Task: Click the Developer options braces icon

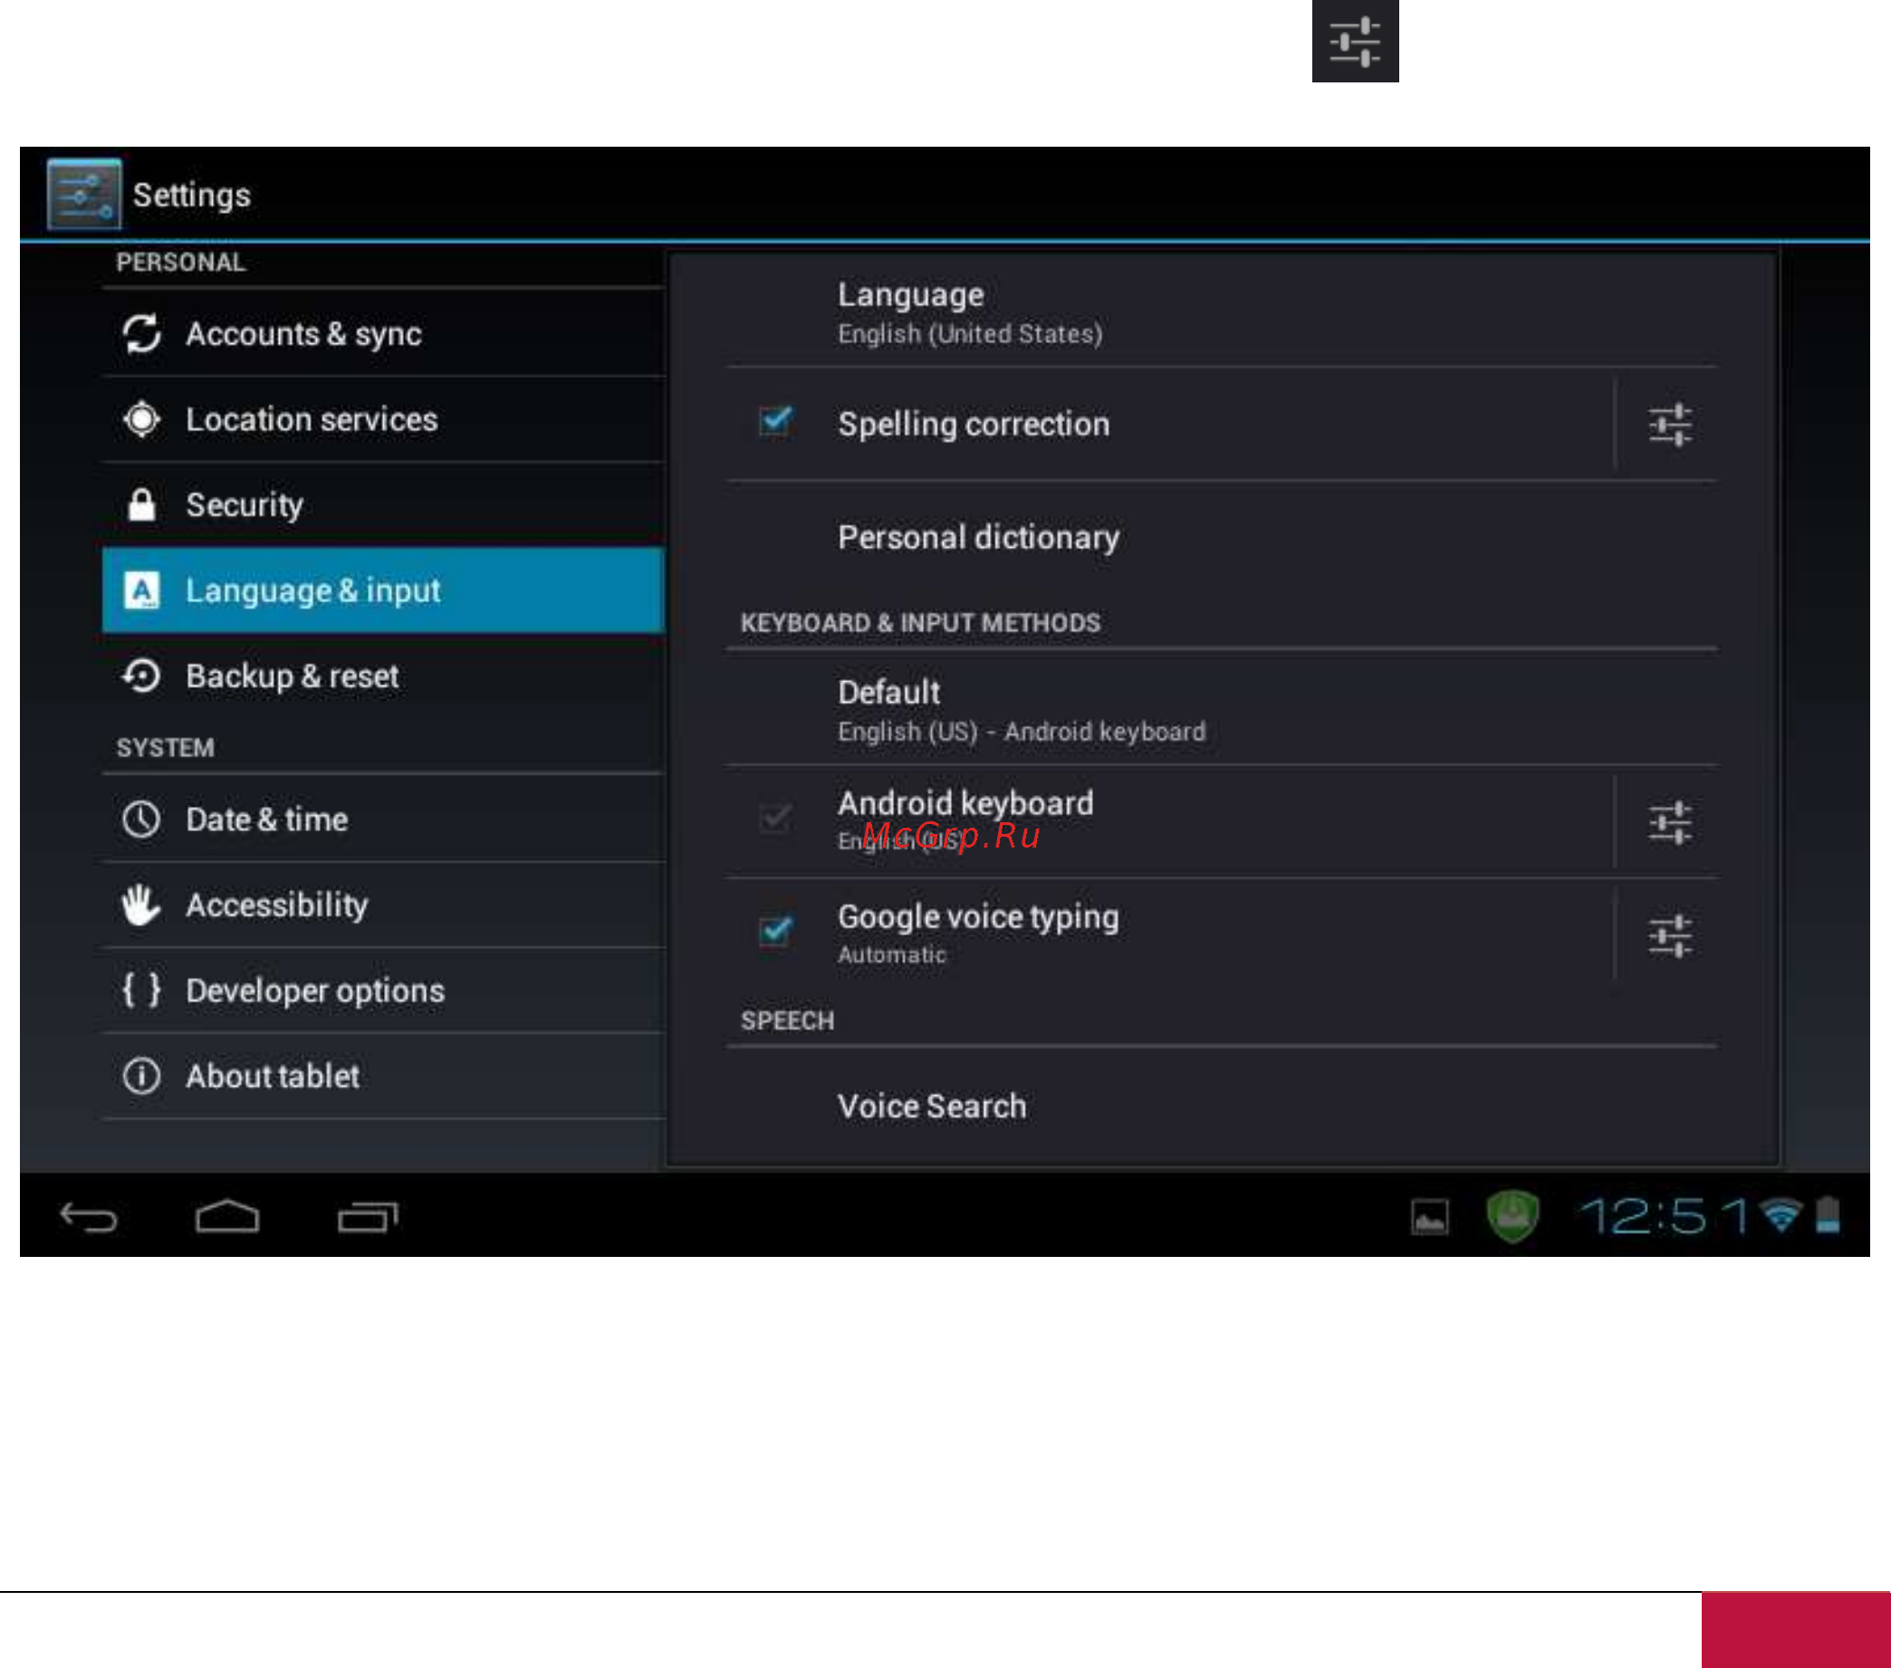Action: (141, 990)
